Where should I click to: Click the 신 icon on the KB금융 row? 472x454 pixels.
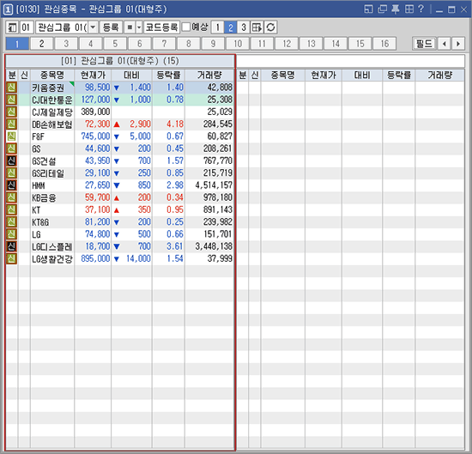[11, 197]
